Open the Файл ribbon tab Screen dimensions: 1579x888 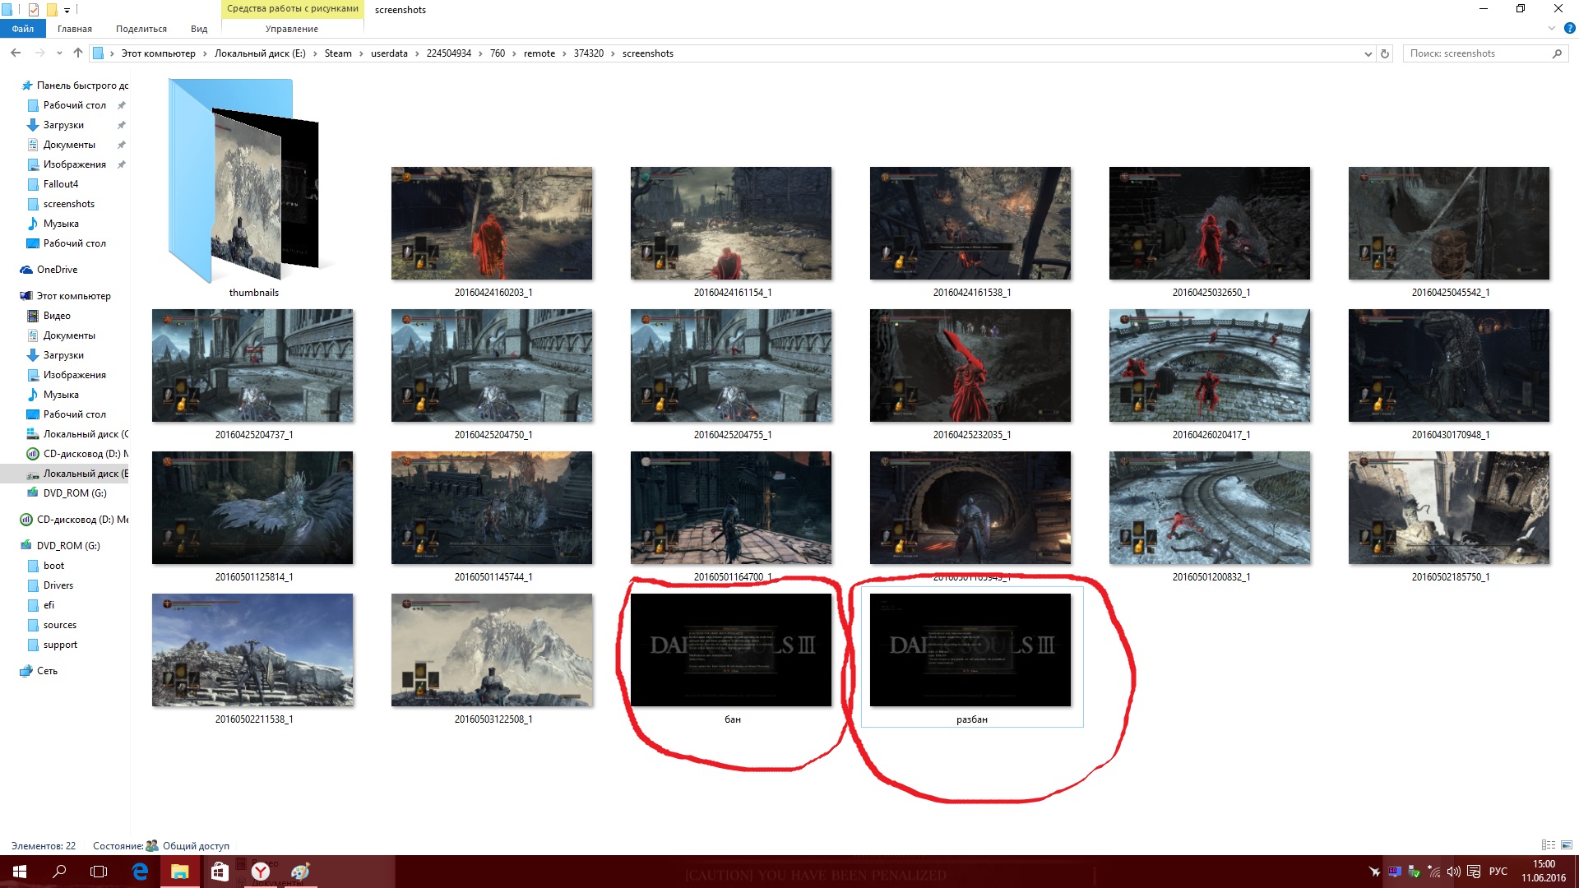pyautogui.click(x=23, y=29)
